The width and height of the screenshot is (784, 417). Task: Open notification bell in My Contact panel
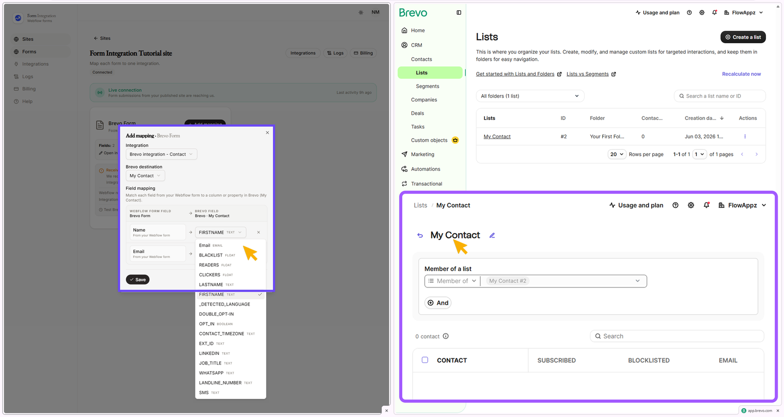[707, 205]
